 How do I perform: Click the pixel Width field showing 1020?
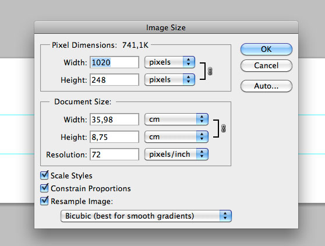click(x=114, y=62)
